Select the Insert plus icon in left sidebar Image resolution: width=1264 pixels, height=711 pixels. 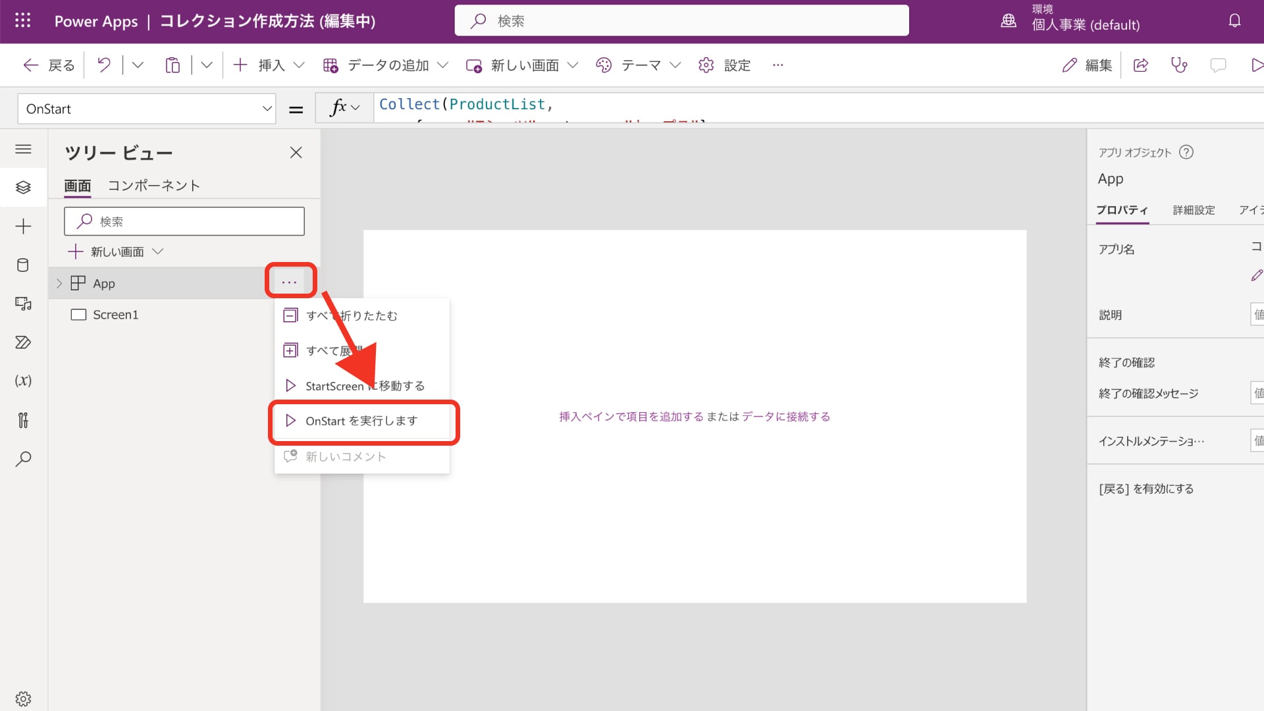[x=24, y=226]
